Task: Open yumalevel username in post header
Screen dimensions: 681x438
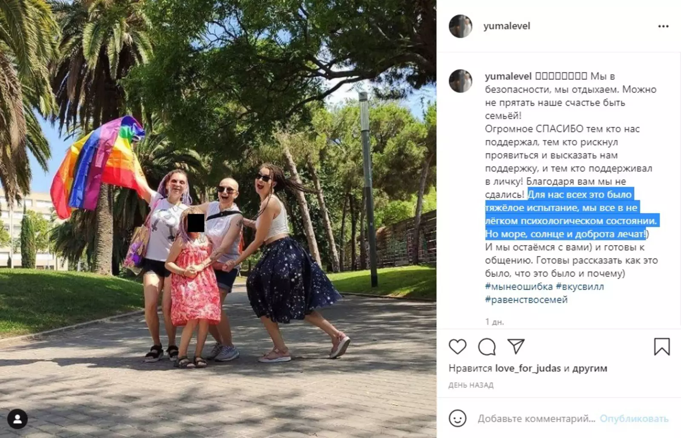Action: point(506,26)
